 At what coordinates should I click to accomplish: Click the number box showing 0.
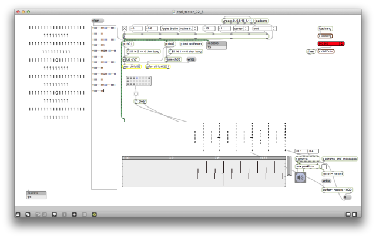click(136, 29)
